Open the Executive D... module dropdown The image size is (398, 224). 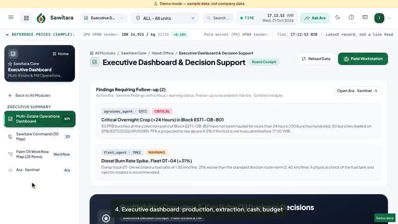[x=103, y=18]
